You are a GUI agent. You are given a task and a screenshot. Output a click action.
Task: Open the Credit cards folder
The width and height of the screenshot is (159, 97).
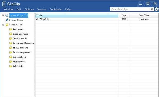tap(18, 38)
